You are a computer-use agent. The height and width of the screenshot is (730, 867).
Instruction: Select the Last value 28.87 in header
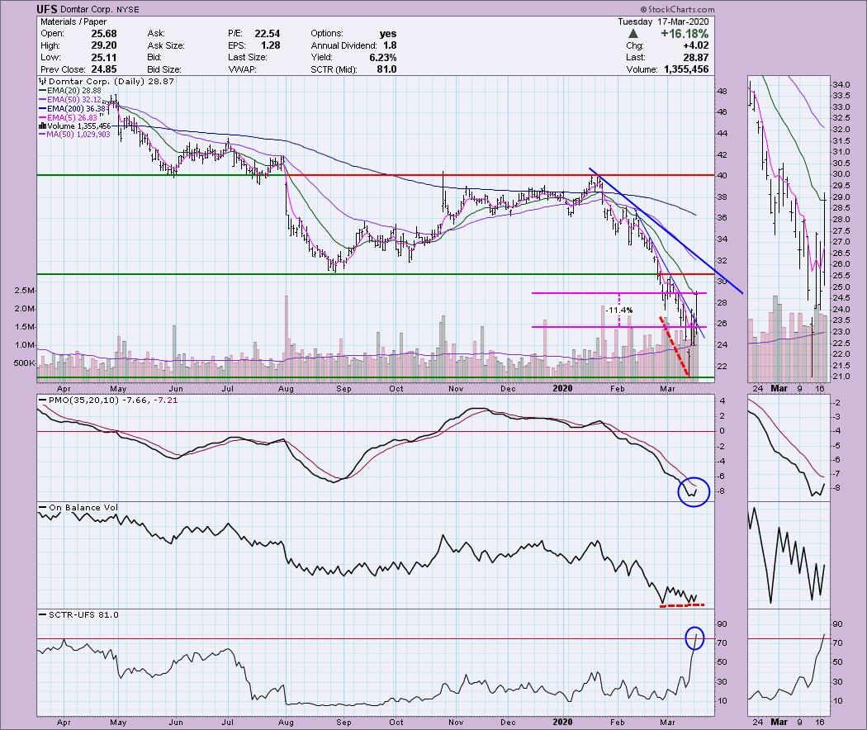click(x=695, y=58)
